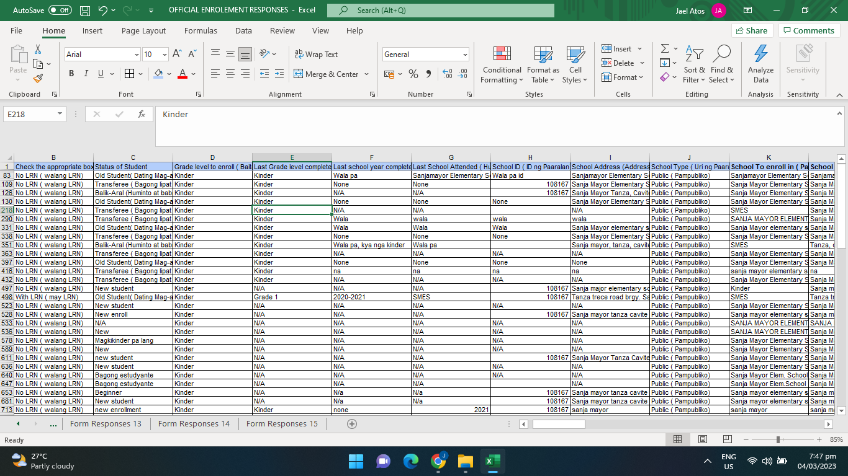This screenshot has width=848, height=476.
Task: Undo the last action
Action: pyautogui.click(x=103, y=11)
